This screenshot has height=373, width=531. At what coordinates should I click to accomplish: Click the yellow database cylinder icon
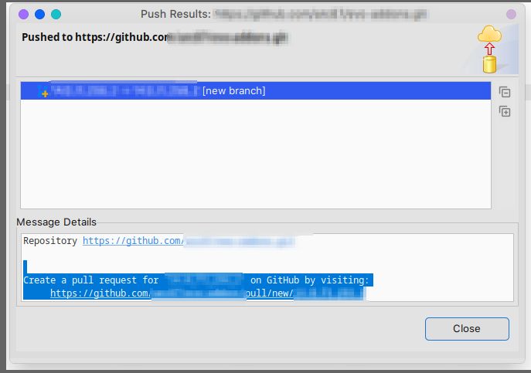pos(489,64)
